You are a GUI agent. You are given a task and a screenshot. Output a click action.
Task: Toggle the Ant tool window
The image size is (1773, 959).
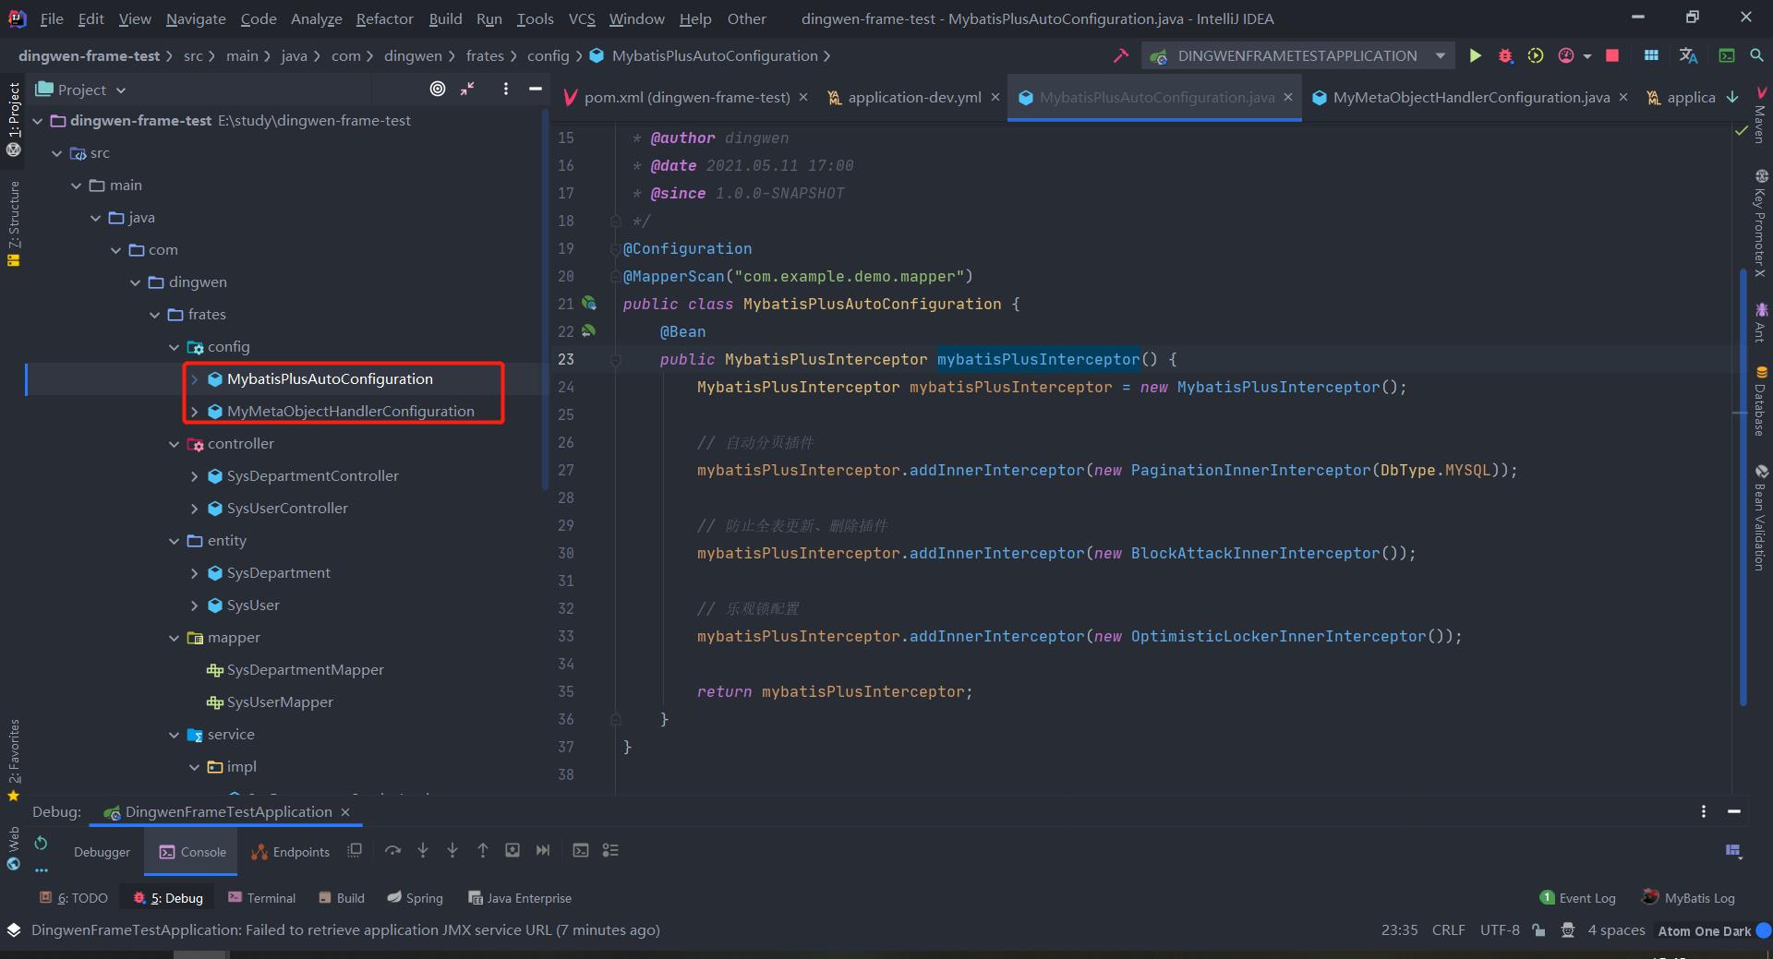click(x=1760, y=322)
